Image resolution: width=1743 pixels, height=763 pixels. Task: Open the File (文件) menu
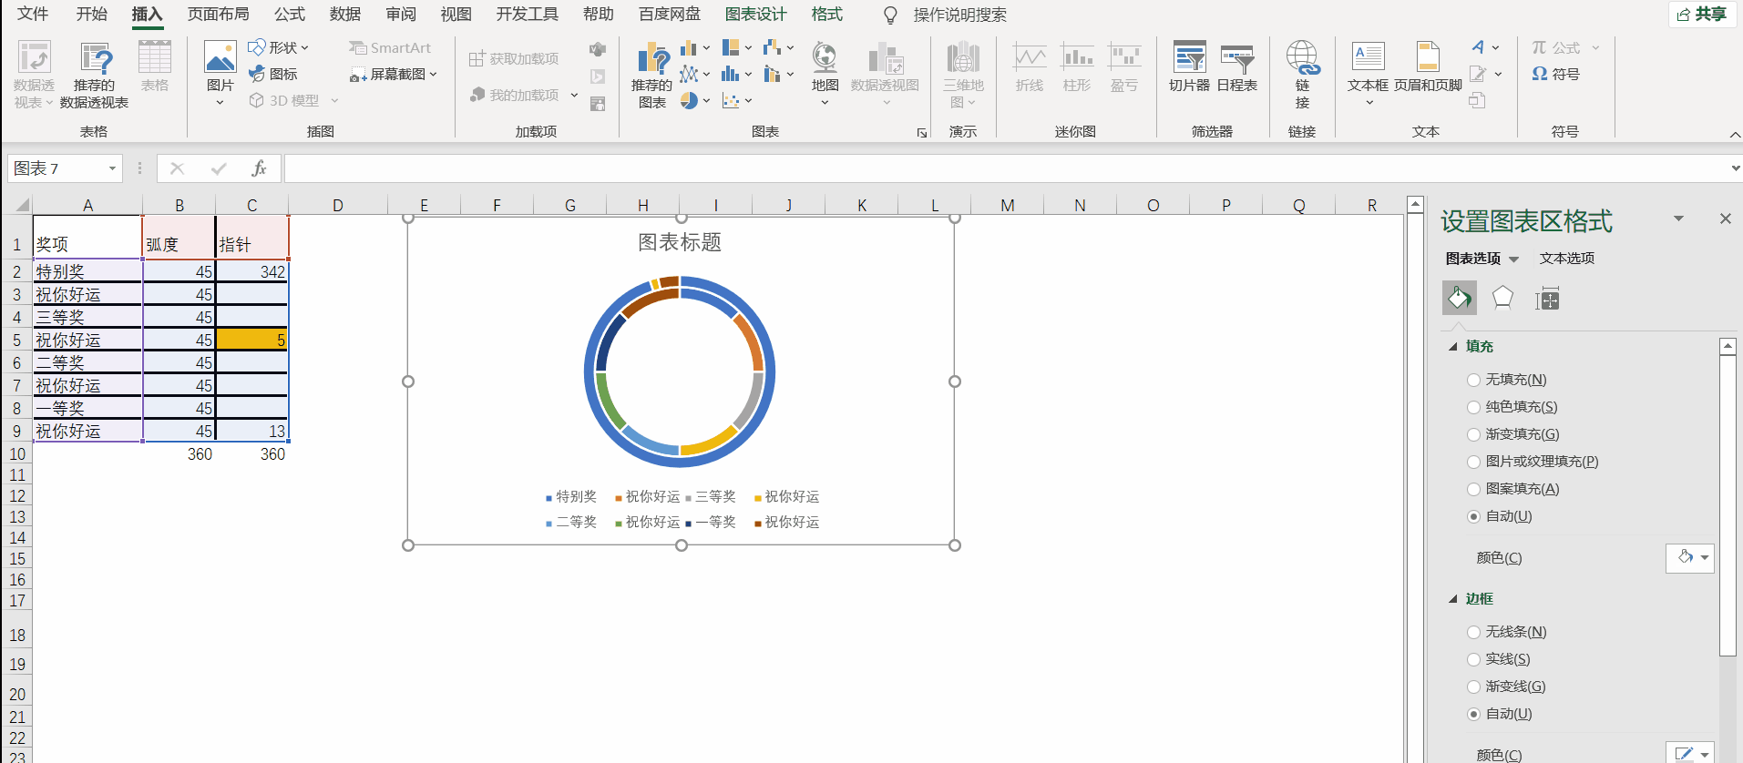point(33,15)
